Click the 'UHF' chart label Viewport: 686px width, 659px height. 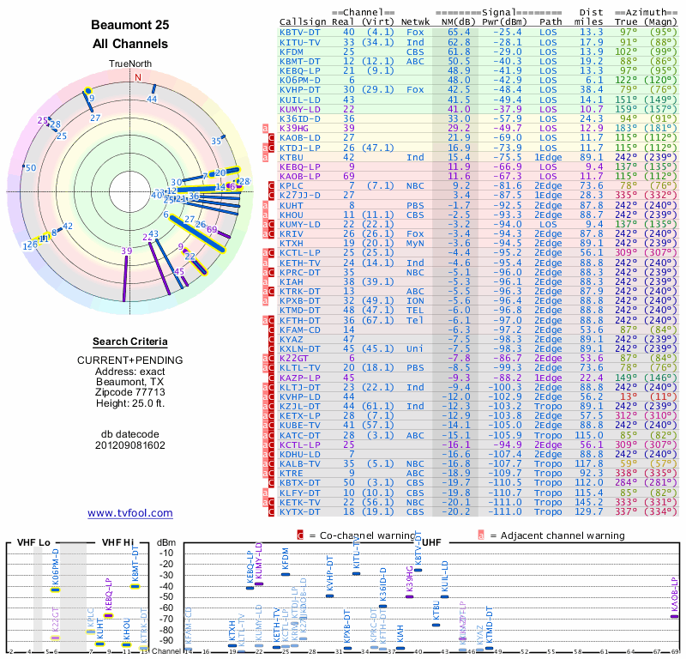[431, 542]
